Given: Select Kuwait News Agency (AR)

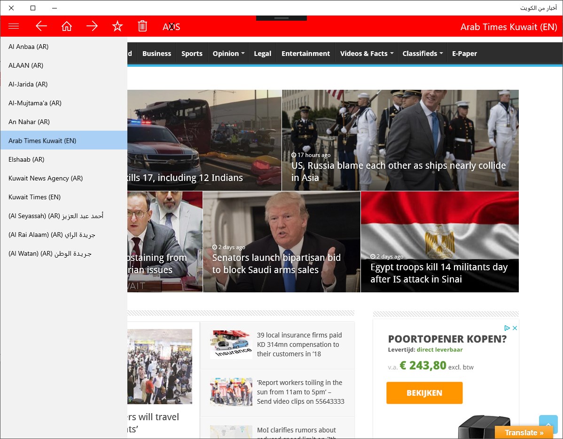Looking at the screenshot, I should (x=63, y=178).
